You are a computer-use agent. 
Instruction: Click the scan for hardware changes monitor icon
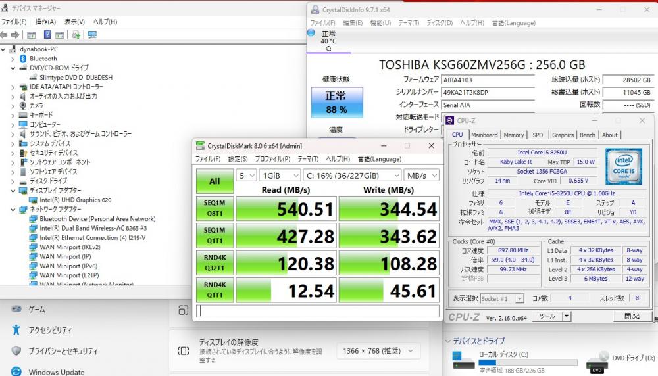(x=92, y=35)
